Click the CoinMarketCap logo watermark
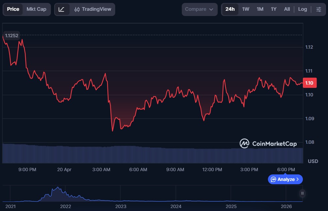Viewport: 328px width, 211px height. (244, 143)
